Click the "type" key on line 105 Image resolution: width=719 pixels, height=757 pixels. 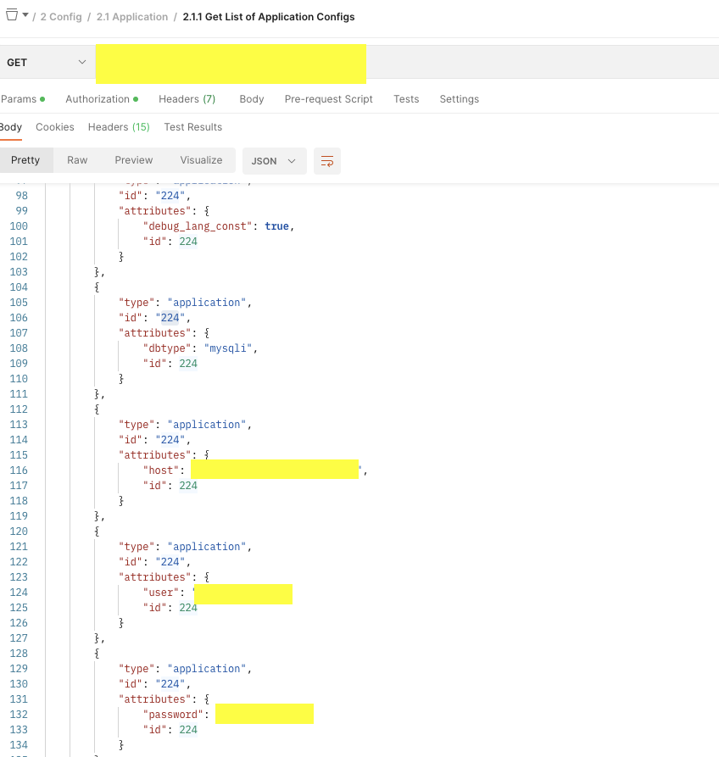click(x=137, y=303)
